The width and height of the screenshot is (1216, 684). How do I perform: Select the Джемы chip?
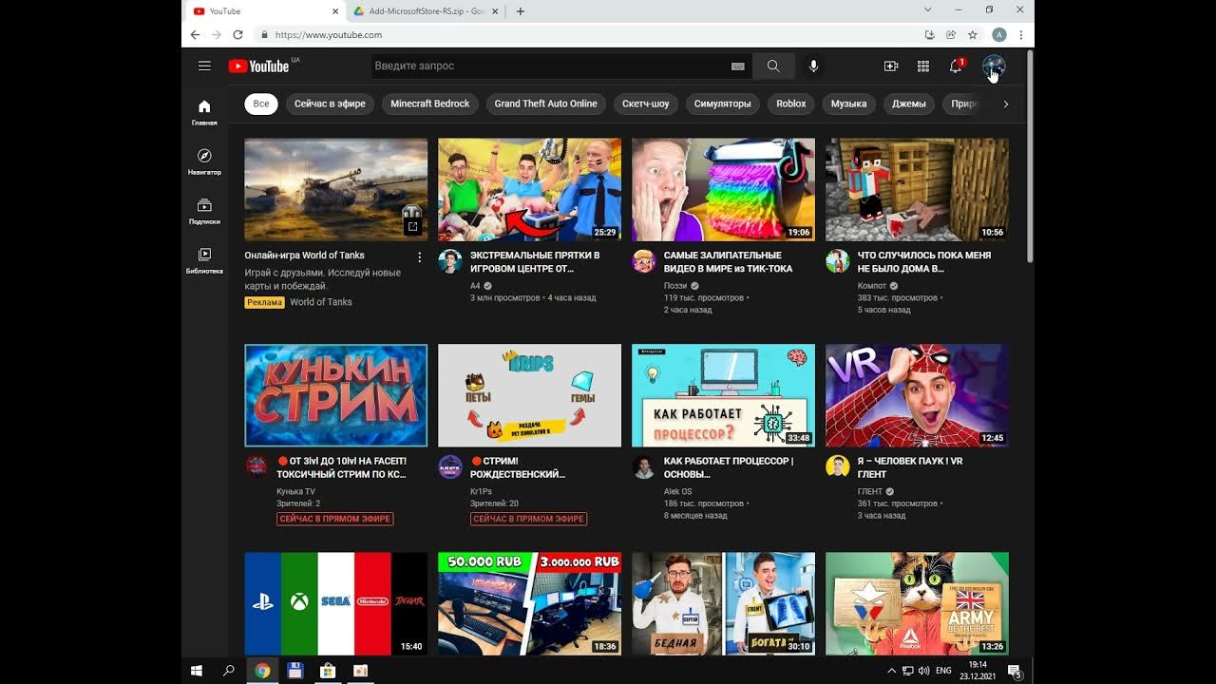[x=909, y=104]
